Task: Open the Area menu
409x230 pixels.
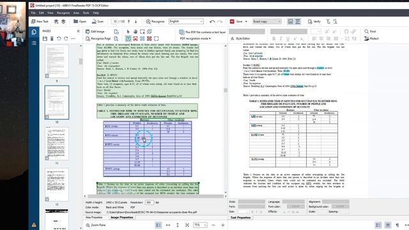Action: (76, 13)
